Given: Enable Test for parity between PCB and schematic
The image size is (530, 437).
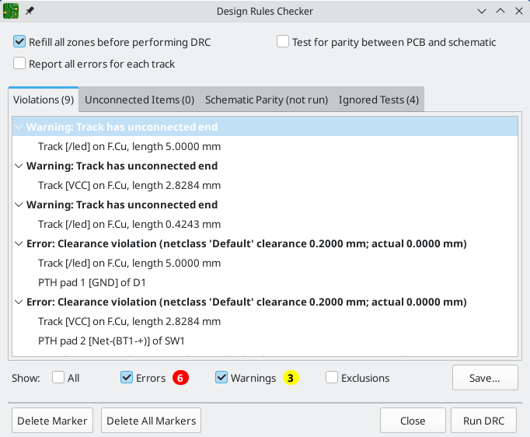Looking at the screenshot, I should click(283, 42).
